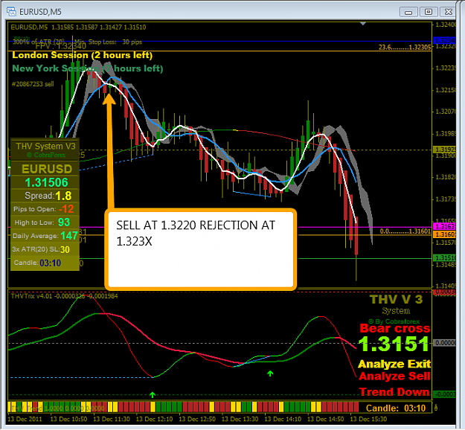Viewport: 465px width, 430px height.
Task: Click the '13 Dec 2011' date axis label
Action: [25, 419]
